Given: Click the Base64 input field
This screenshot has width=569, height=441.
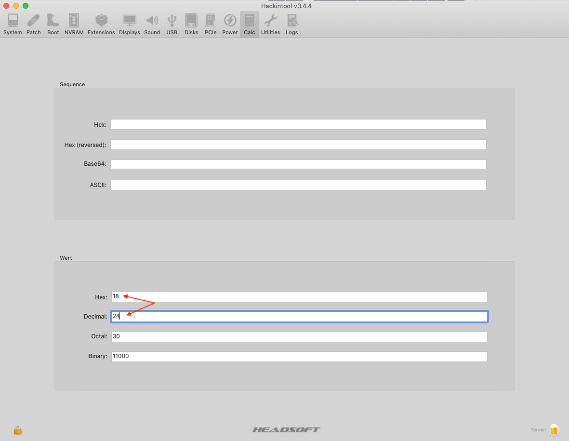Looking at the screenshot, I should (298, 164).
